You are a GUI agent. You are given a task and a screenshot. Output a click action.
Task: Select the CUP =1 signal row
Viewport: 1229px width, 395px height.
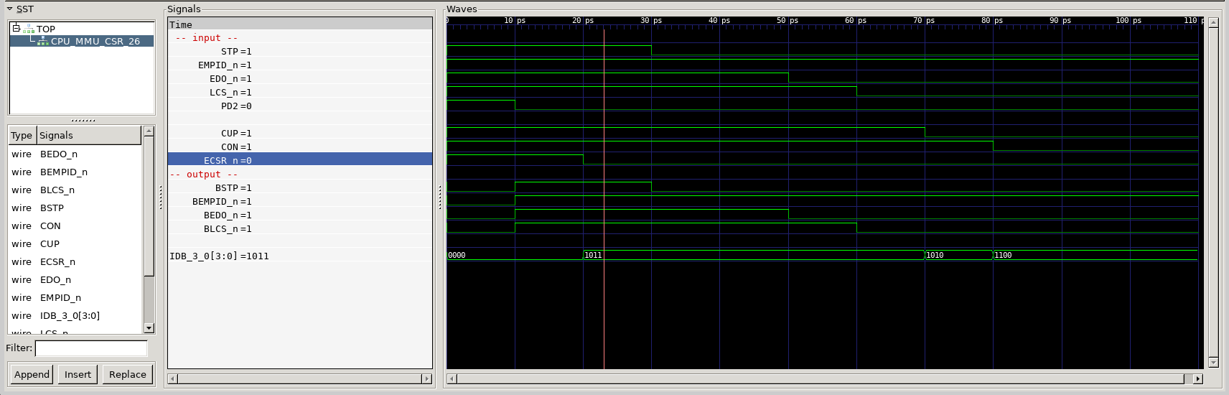[300, 134]
